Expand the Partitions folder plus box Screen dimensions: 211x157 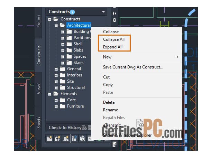(x=63, y=38)
